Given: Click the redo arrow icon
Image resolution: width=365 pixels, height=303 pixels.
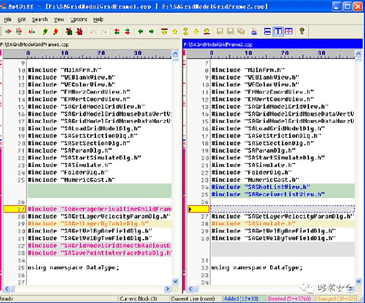Looking at the screenshot, I should coord(103,32).
